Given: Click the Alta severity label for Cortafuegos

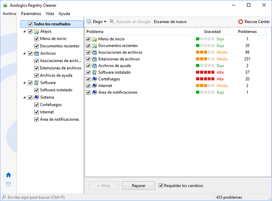Looking at the screenshot, I should [x=220, y=79].
